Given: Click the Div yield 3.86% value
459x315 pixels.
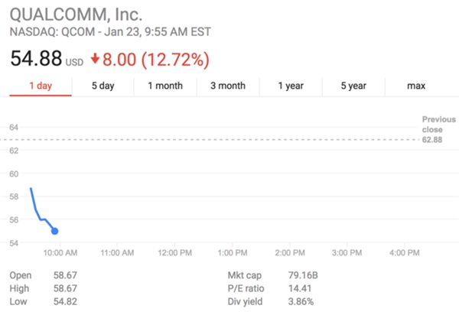Looking at the screenshot, I should [x=301, y=301].
